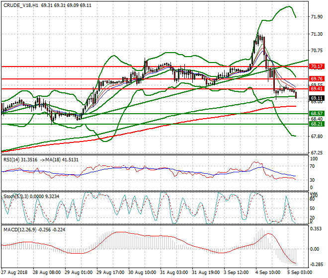Select the 68.57 green support level label
Screen dimensions: 328x278
[317, 114]
